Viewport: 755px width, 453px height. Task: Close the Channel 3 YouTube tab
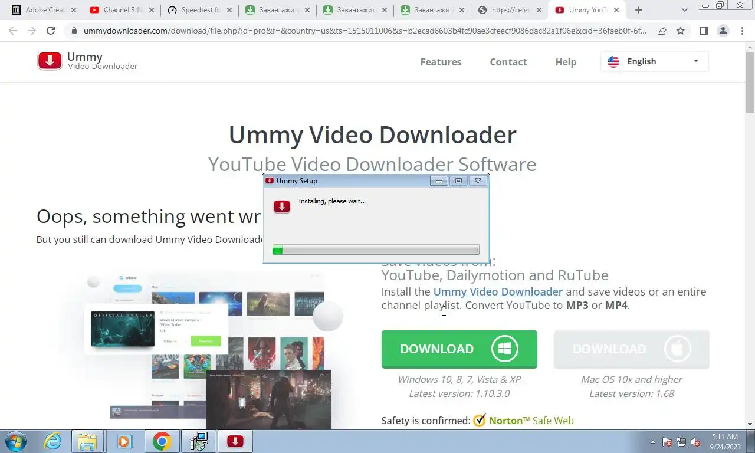point(152,10)
